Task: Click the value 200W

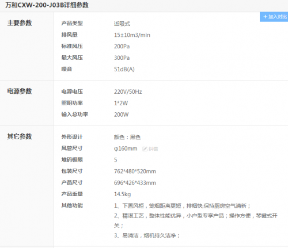Action: (x=121, y=115)
